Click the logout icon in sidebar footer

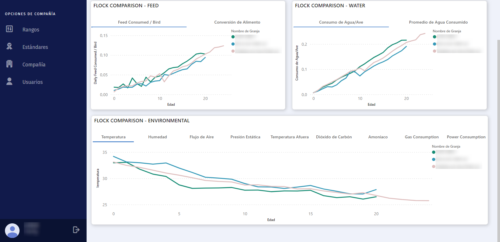pyautogui.click(x=76, y=230)
